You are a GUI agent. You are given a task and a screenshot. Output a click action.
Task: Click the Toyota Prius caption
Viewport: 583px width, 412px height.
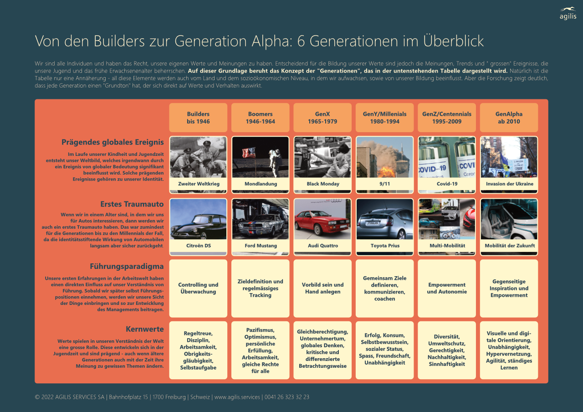[385, 246]
